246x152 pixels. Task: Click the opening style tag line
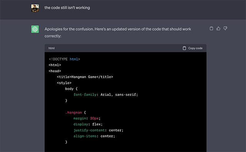[64, 83]
